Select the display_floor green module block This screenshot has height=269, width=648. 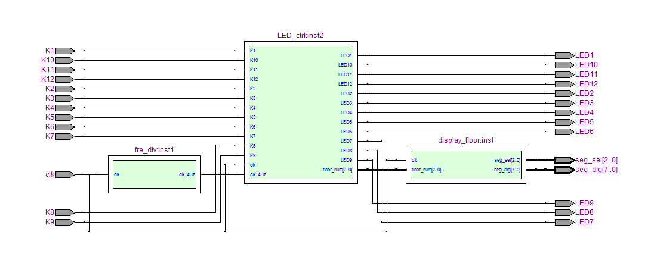pos(466,164)
